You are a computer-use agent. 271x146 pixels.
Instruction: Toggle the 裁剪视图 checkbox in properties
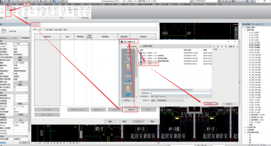click(15, 95)
